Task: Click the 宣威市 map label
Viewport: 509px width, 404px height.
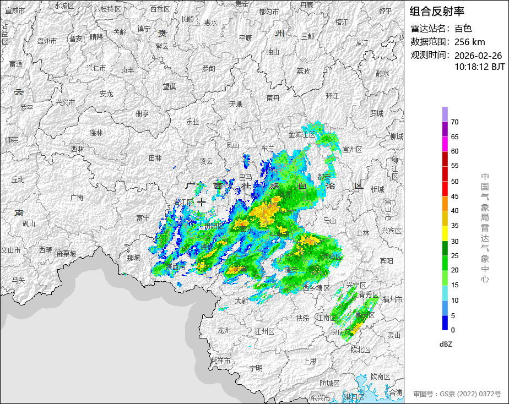Action: point(15,10)
